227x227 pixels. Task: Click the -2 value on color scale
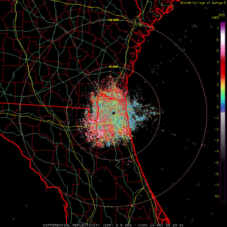tap(217, 129)
